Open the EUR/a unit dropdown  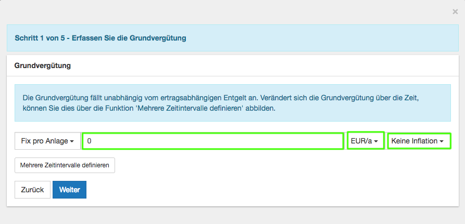coord(366,141)
